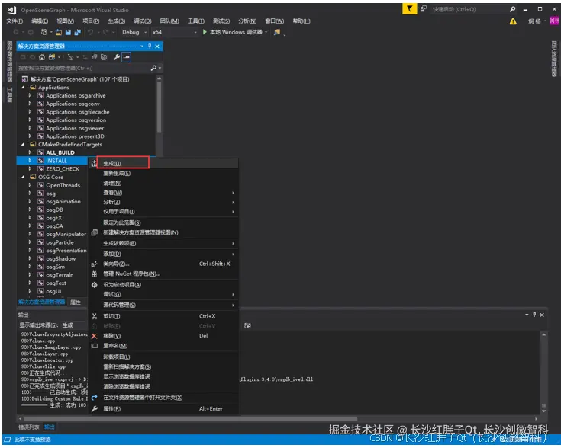The image size is (561, 448).
Task: Select the OpenThreads project in tree
Action: point(63,185)
